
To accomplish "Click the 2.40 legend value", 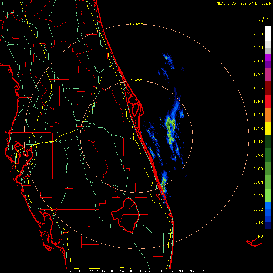I will tap(258, 34).
